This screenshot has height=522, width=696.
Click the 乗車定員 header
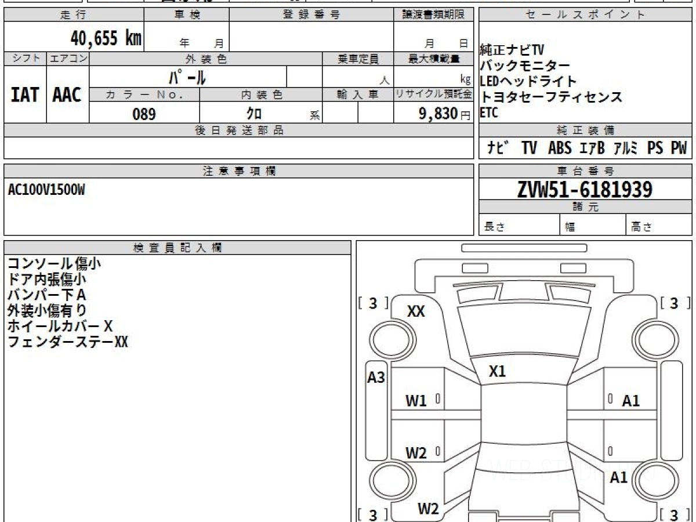(358, 59)
